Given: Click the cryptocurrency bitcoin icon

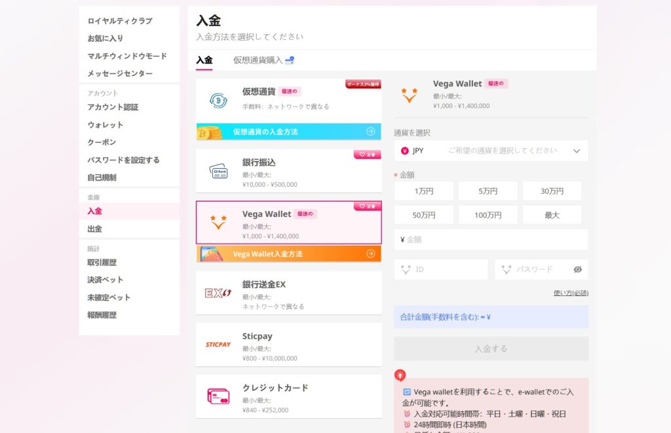Looking at the screenshot, I should point(218,100).
